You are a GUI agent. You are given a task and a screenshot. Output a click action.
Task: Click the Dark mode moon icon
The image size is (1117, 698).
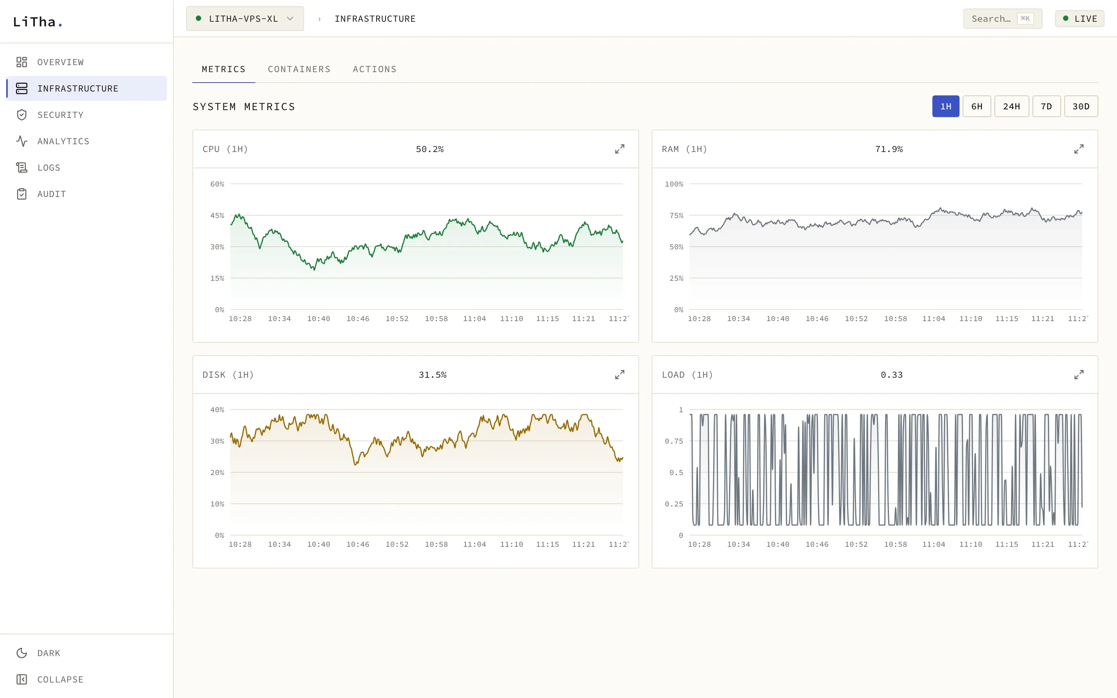[22, 653]
